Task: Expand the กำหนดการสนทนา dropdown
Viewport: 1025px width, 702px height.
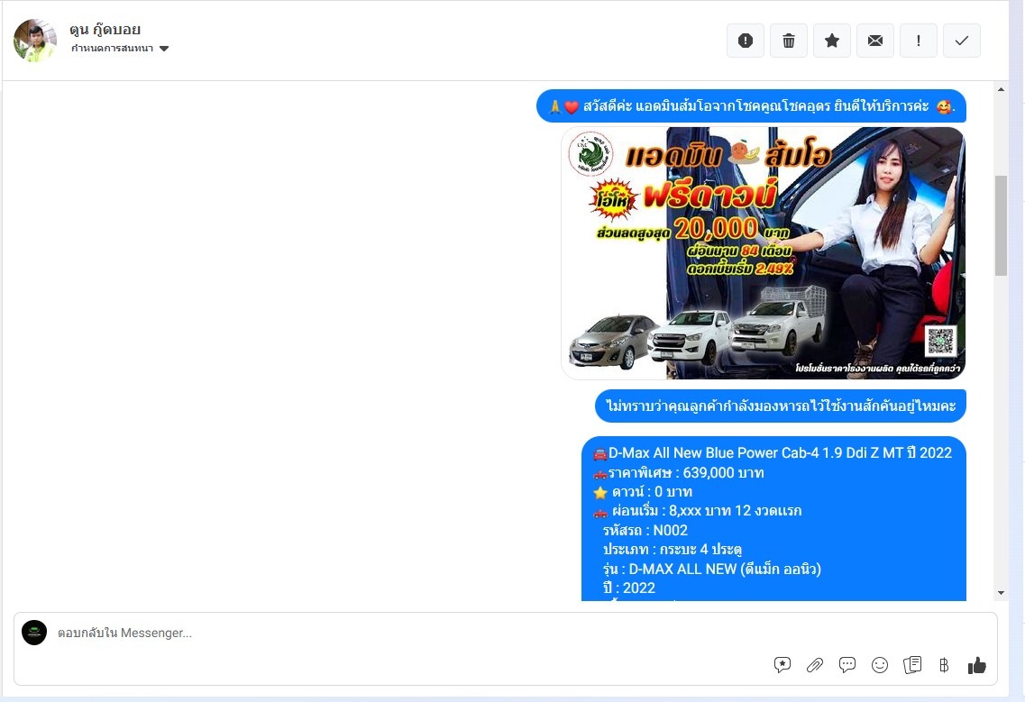Action: point(120,49)
